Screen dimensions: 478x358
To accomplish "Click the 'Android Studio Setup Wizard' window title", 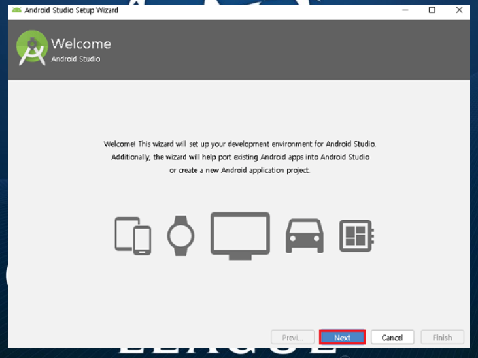I will 71,10.
